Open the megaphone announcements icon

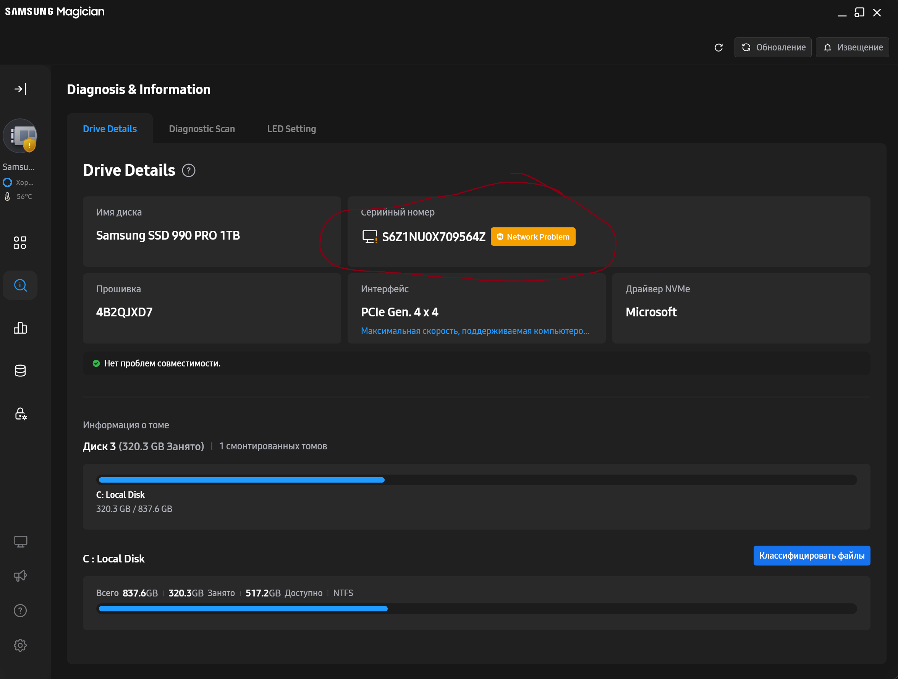[x=20, y=576]
